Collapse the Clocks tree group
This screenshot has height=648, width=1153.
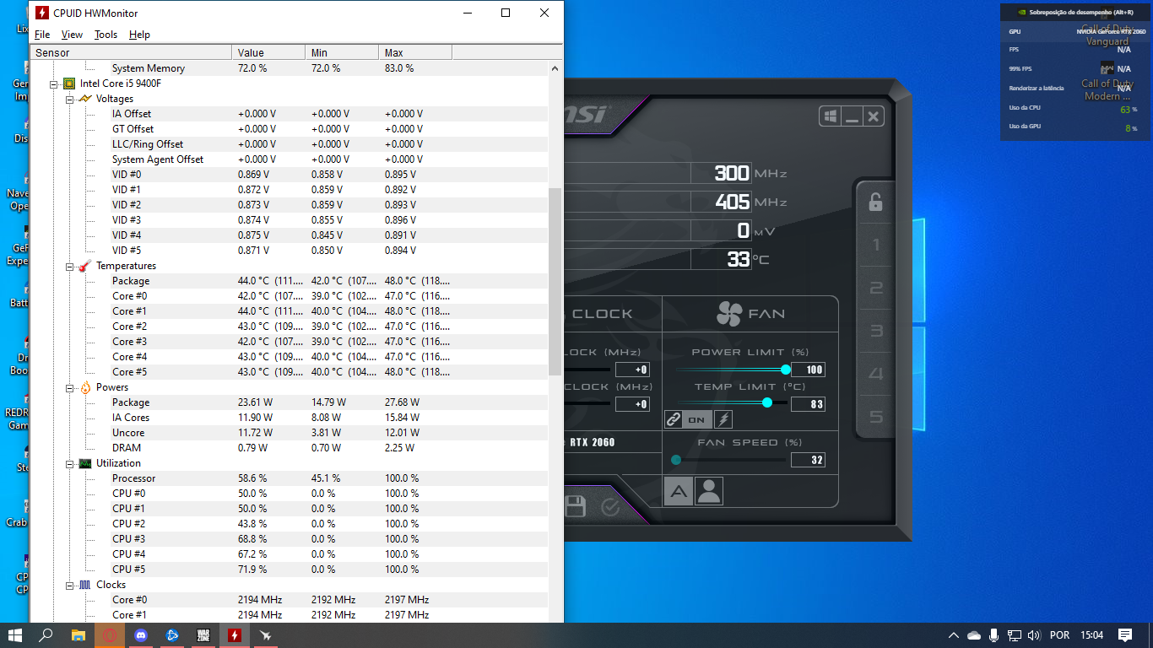click(70, 585)
